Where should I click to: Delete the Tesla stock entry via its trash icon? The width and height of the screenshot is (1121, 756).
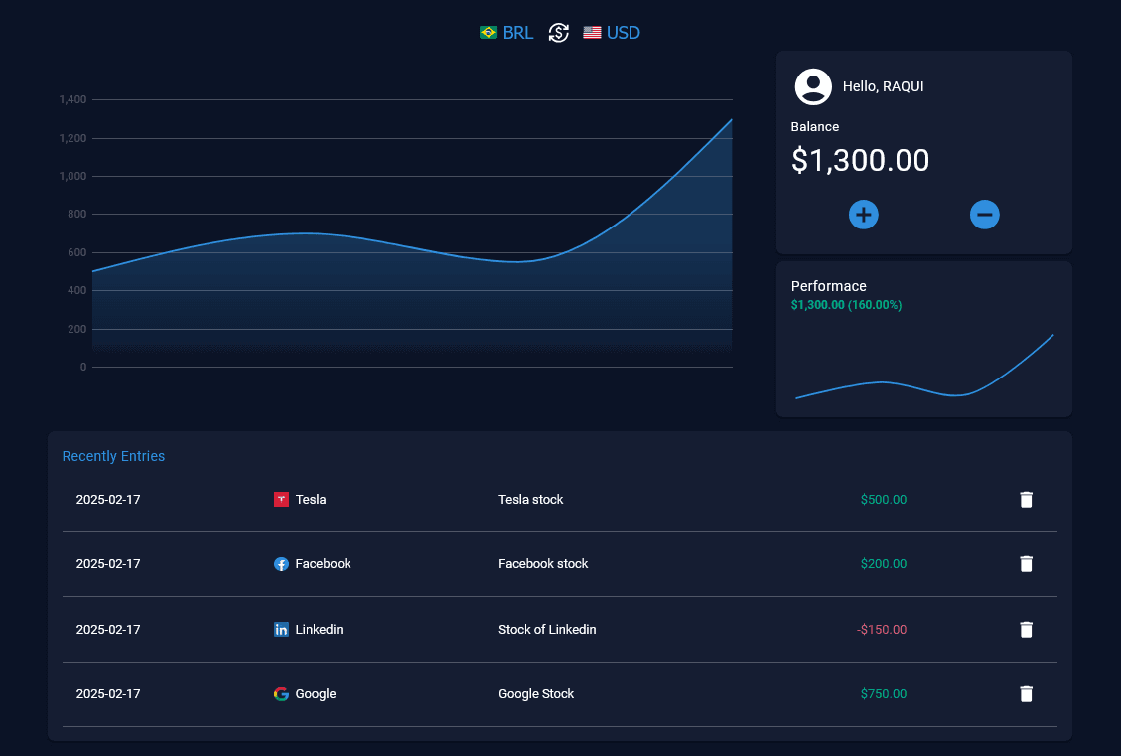coord(1026,499)
